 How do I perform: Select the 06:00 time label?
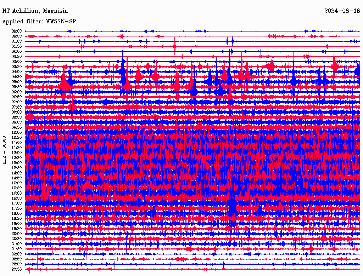pos(16,92)
